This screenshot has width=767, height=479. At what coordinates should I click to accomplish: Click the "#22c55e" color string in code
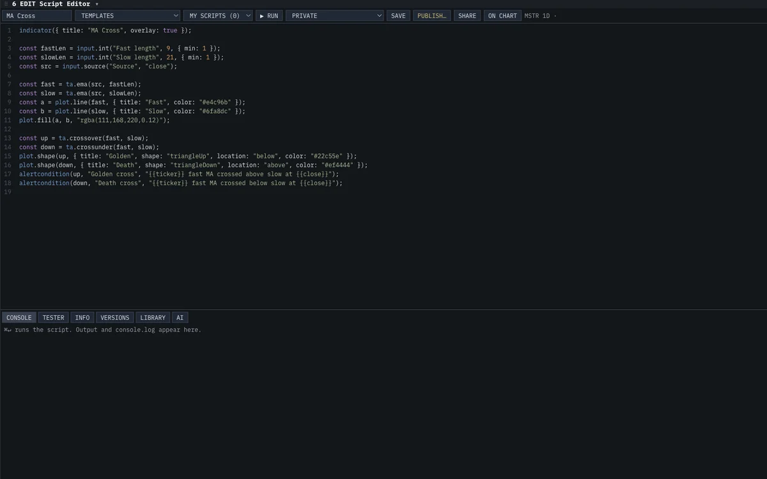327,155
